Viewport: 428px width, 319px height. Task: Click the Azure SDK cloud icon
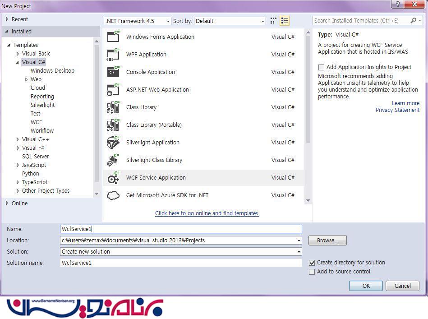click(113, 195)
